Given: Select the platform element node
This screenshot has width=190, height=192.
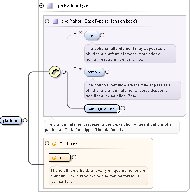Looking at the screenshot, I should (11, 120).
